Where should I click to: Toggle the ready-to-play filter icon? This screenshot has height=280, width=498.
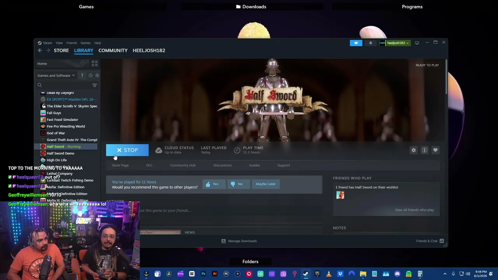coord(97,75)
